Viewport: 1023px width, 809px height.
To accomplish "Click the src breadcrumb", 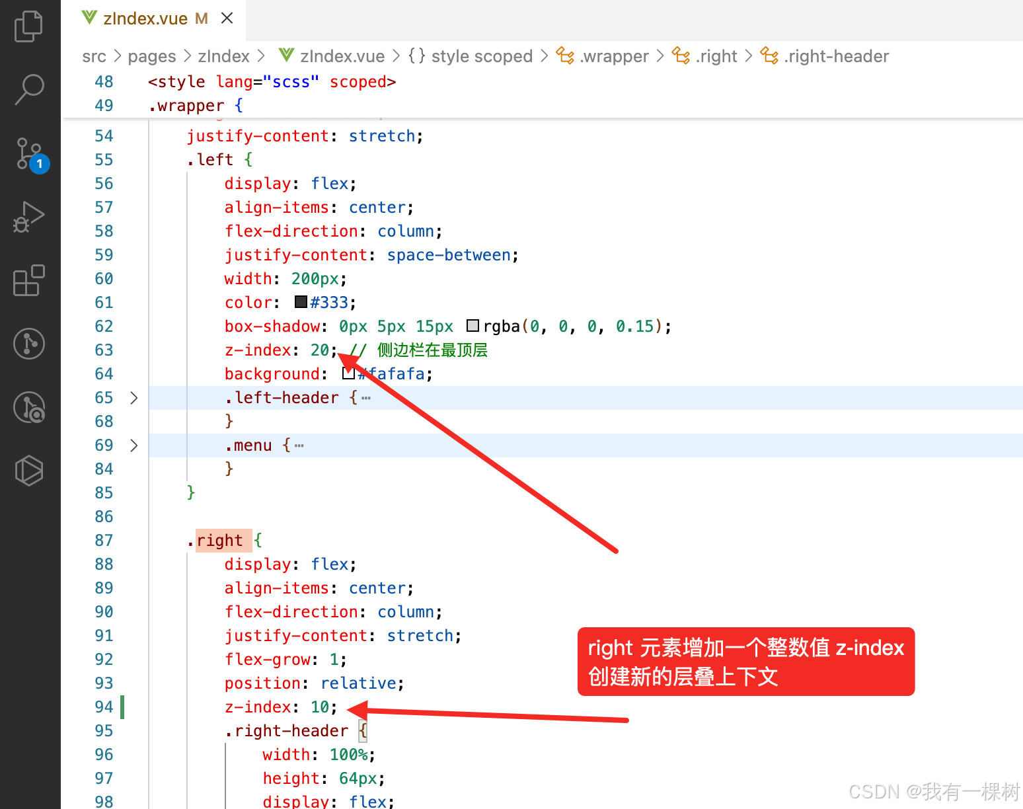I will pos(94,56).
